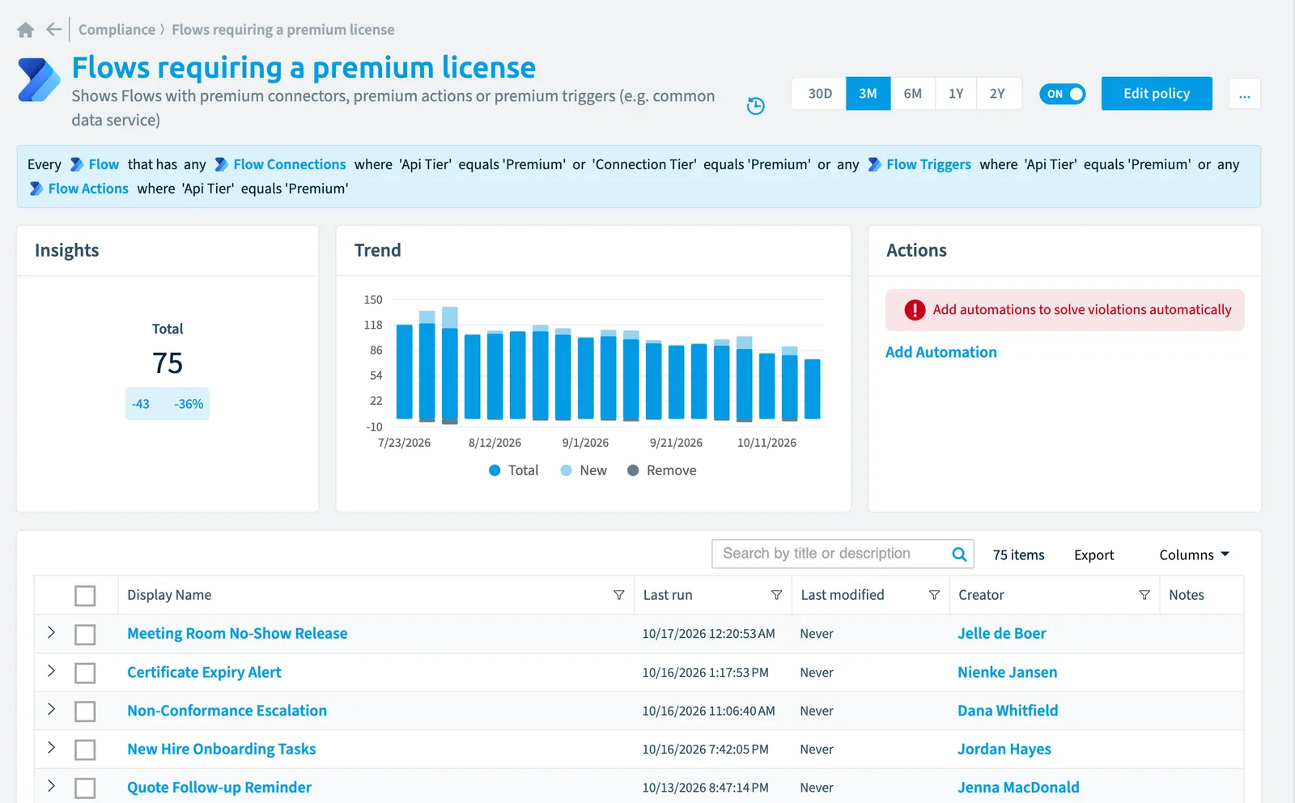
Task: Expand the Meeting Room No-Show Release row
Action: pos(51,632)
